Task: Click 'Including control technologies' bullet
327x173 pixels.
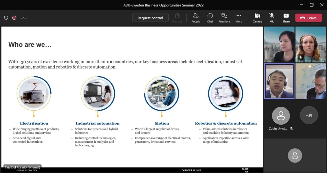Action: click(95, 142)
